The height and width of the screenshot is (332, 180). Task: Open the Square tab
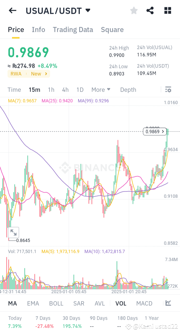[112, 29]
